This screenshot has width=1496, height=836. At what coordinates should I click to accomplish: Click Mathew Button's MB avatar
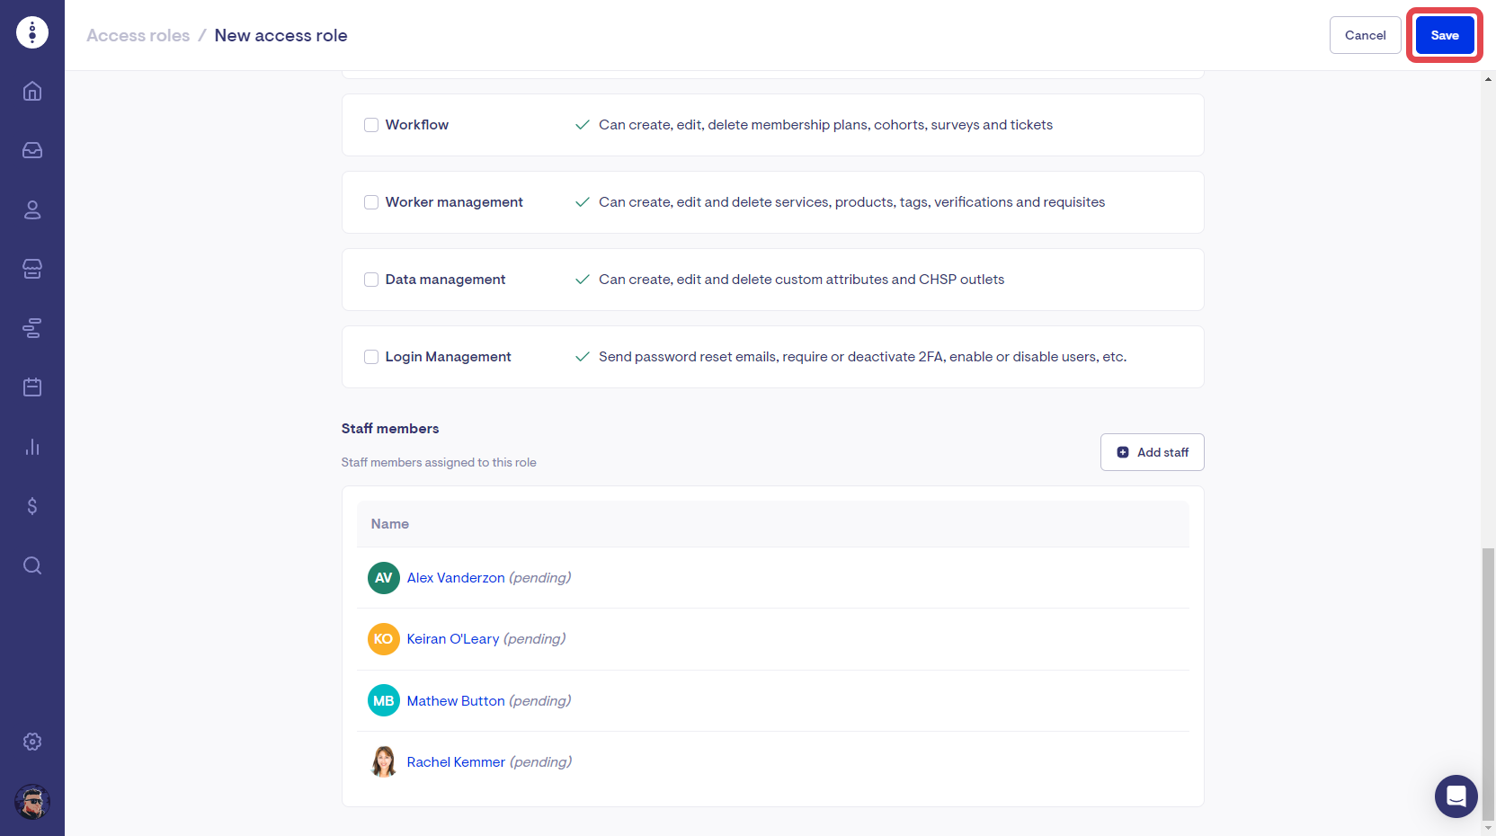[x=384, y=700]
